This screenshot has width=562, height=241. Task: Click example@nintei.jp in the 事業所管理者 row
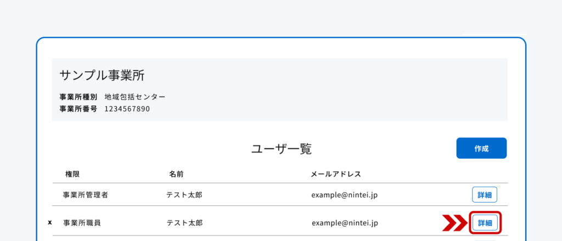point(345,195)
